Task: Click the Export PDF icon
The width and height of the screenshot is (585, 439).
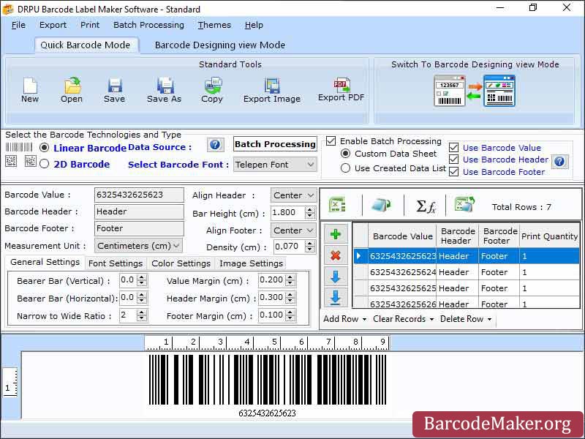Action: (341, 86)
